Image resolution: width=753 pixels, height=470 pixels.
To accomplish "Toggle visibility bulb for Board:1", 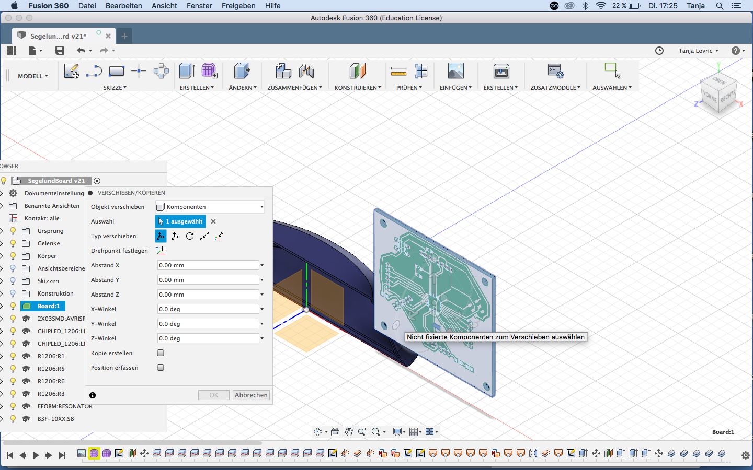I will (x=13, y=306).
